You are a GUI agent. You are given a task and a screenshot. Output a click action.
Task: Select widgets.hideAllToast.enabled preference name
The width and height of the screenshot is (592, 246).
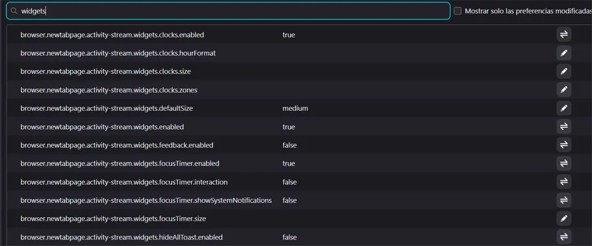tap(121, 237)
